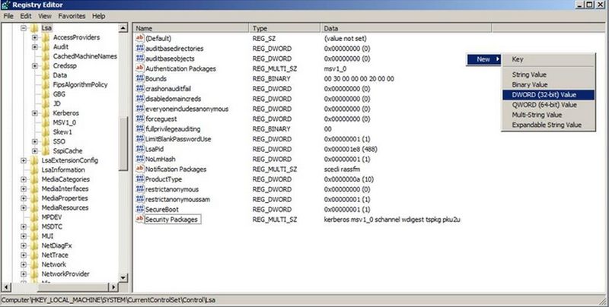
Task: Click the NoLmHash value icon
Action: point(140,160)
